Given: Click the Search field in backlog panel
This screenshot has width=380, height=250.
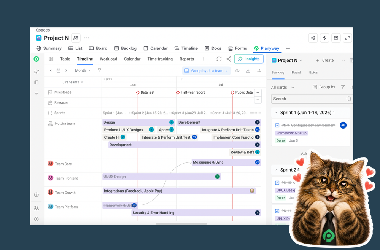Looking at the screenshot, I should 312,99.
